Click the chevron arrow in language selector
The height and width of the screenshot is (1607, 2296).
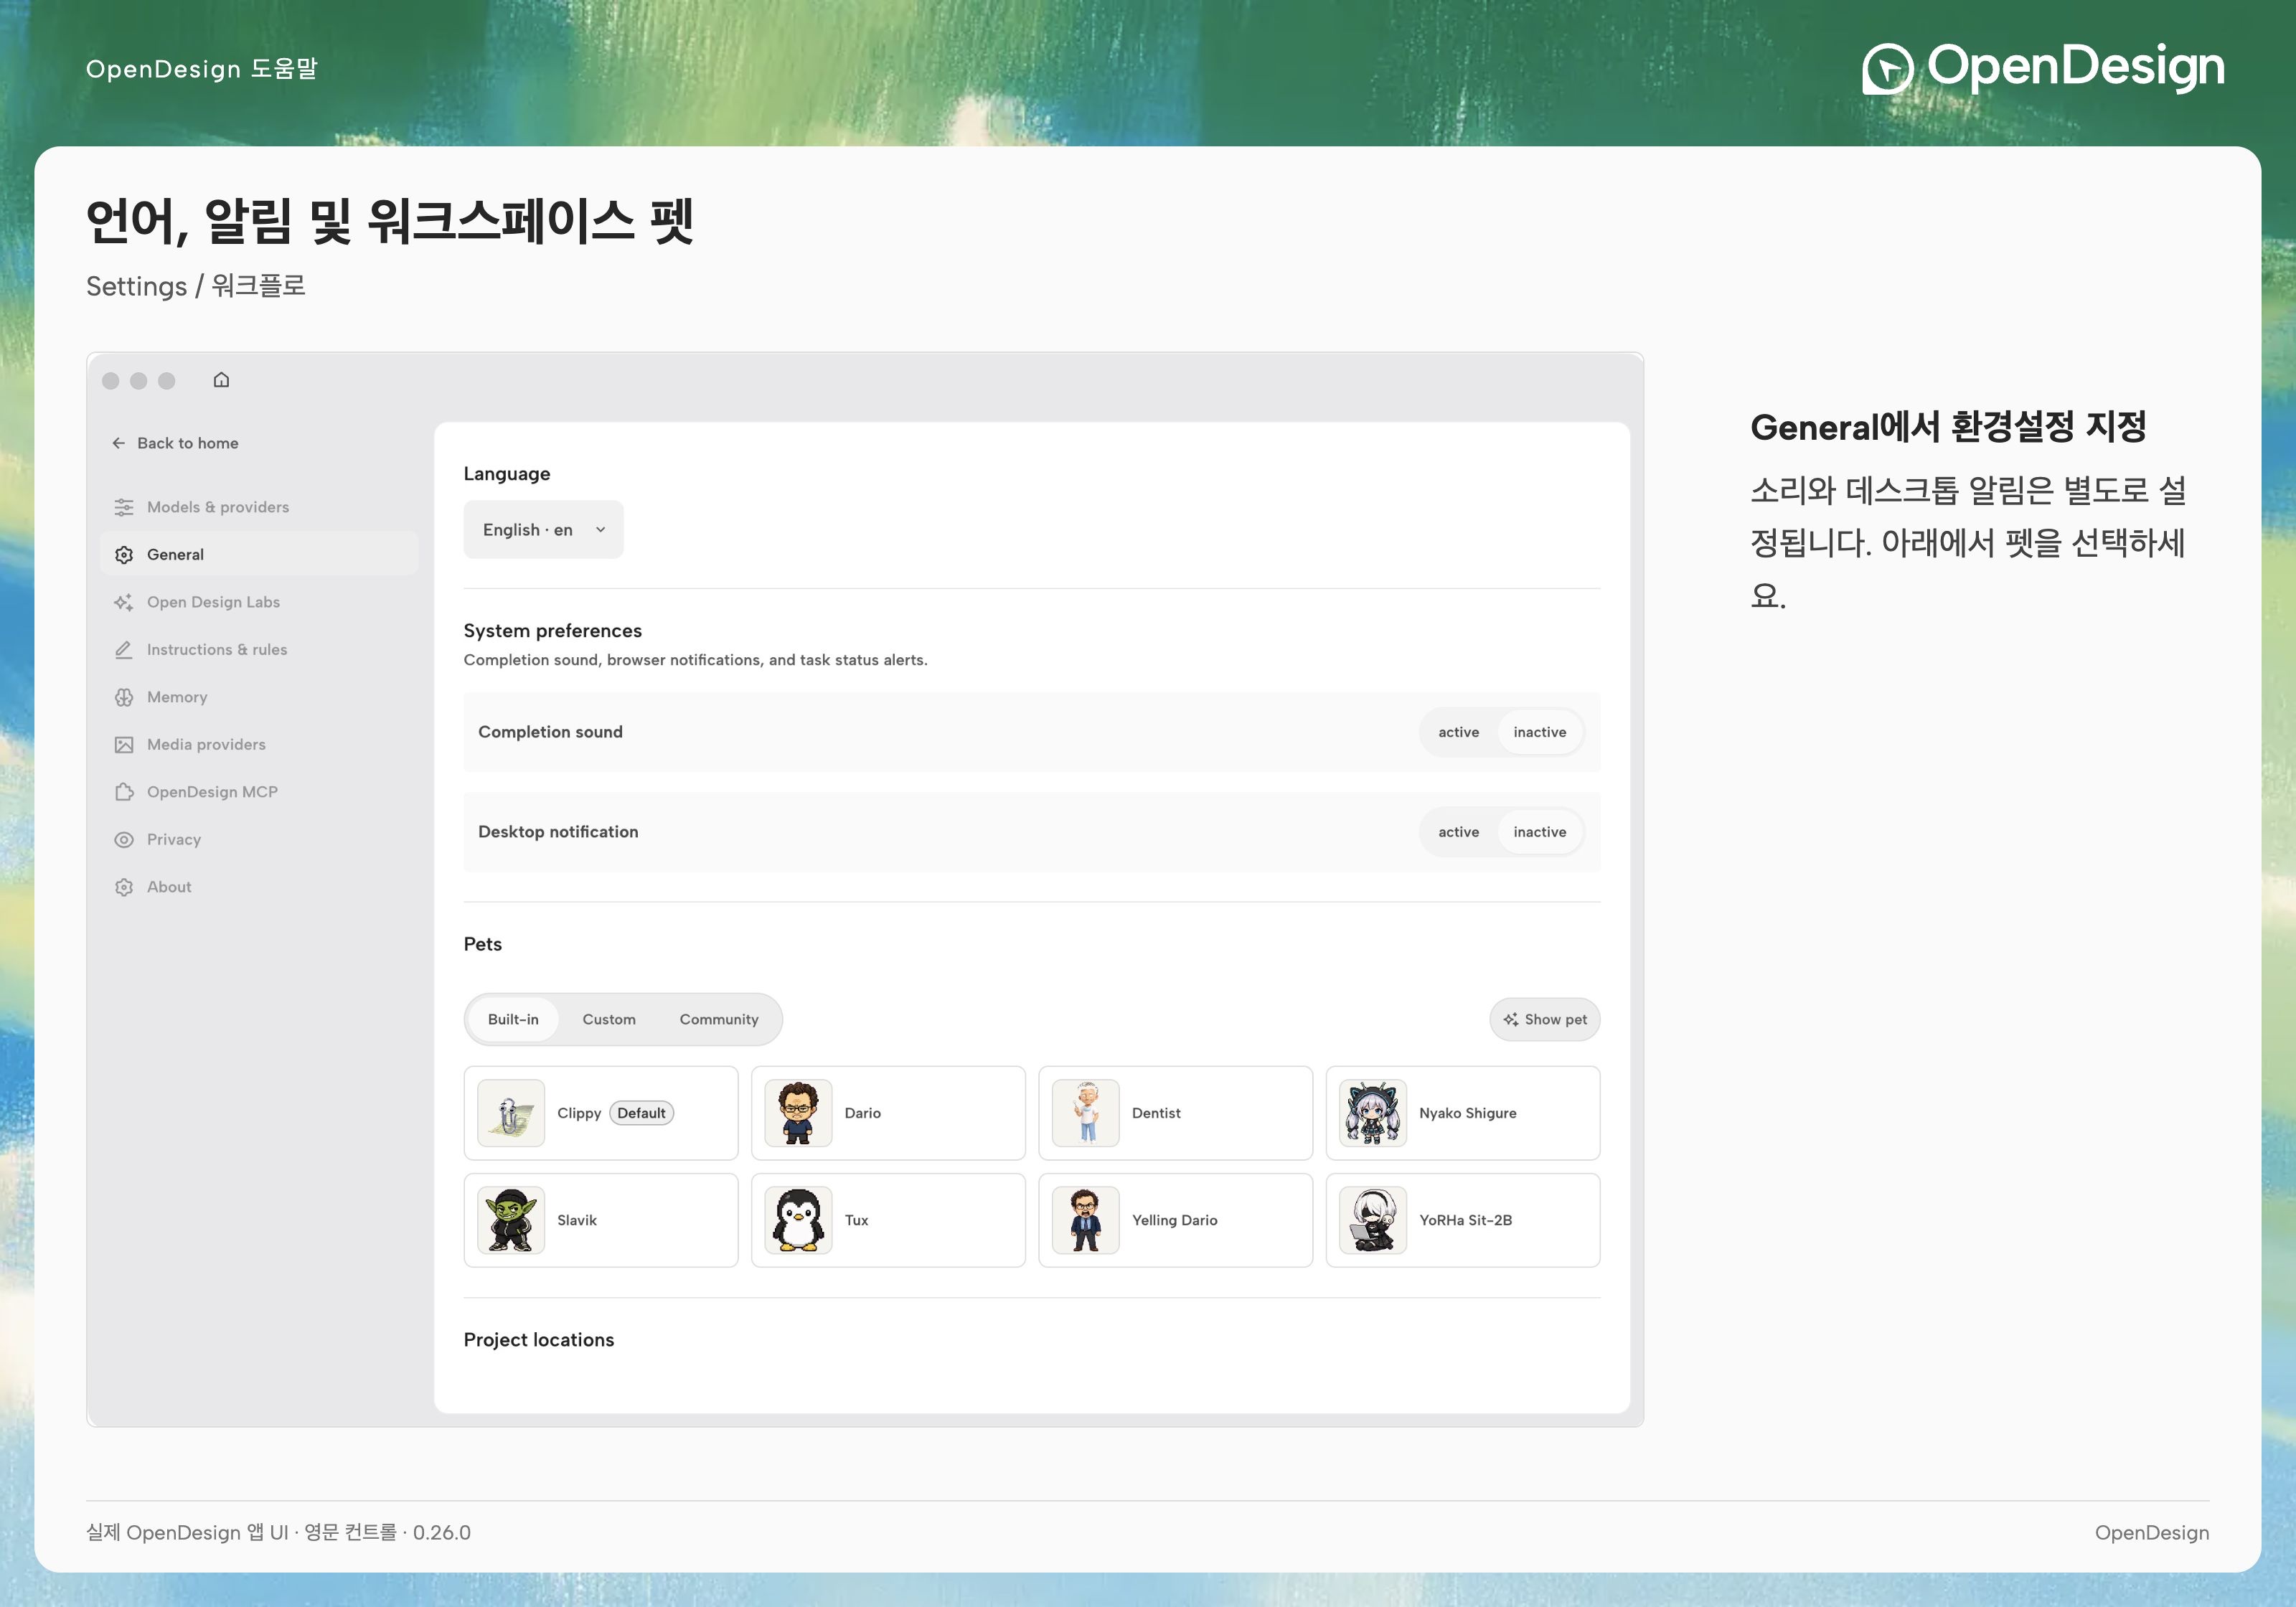(x=601, y=530)
